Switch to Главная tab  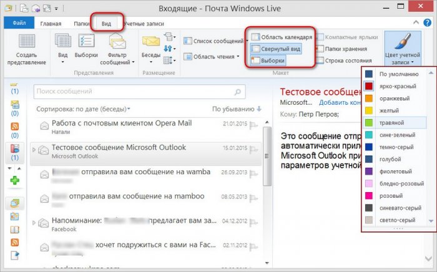coord(51,24)
